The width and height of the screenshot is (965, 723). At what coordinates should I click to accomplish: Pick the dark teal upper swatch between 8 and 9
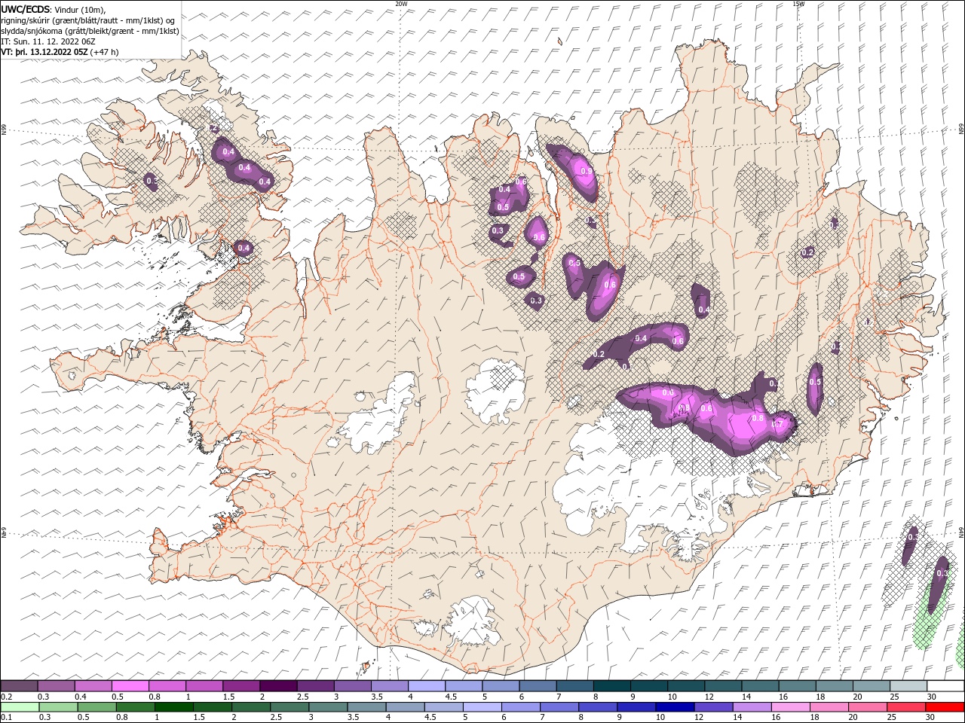tap(611, 686)
